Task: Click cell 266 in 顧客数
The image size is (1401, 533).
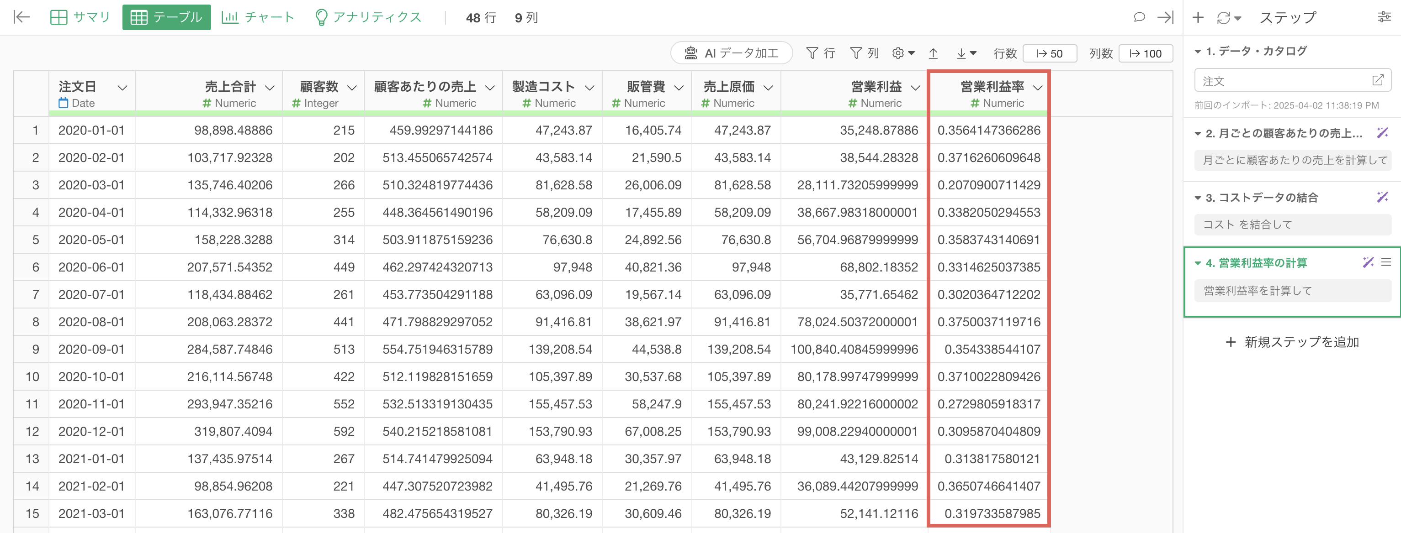Action: [x=323, y=185]
